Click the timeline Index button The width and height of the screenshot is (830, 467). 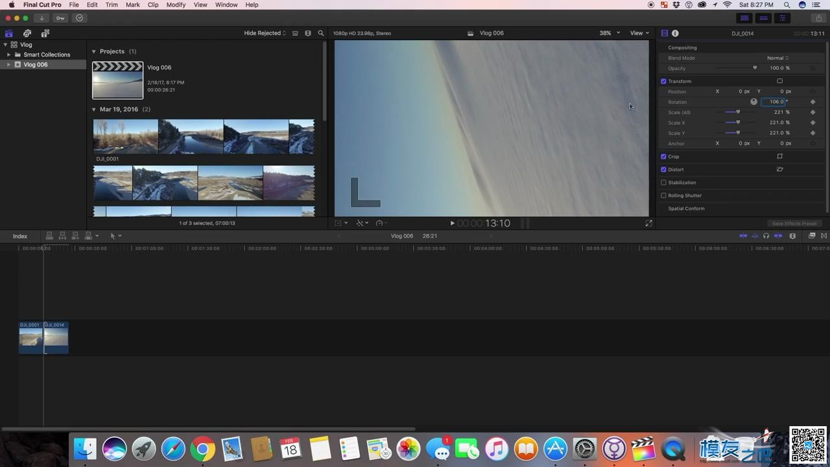[20, 236]
